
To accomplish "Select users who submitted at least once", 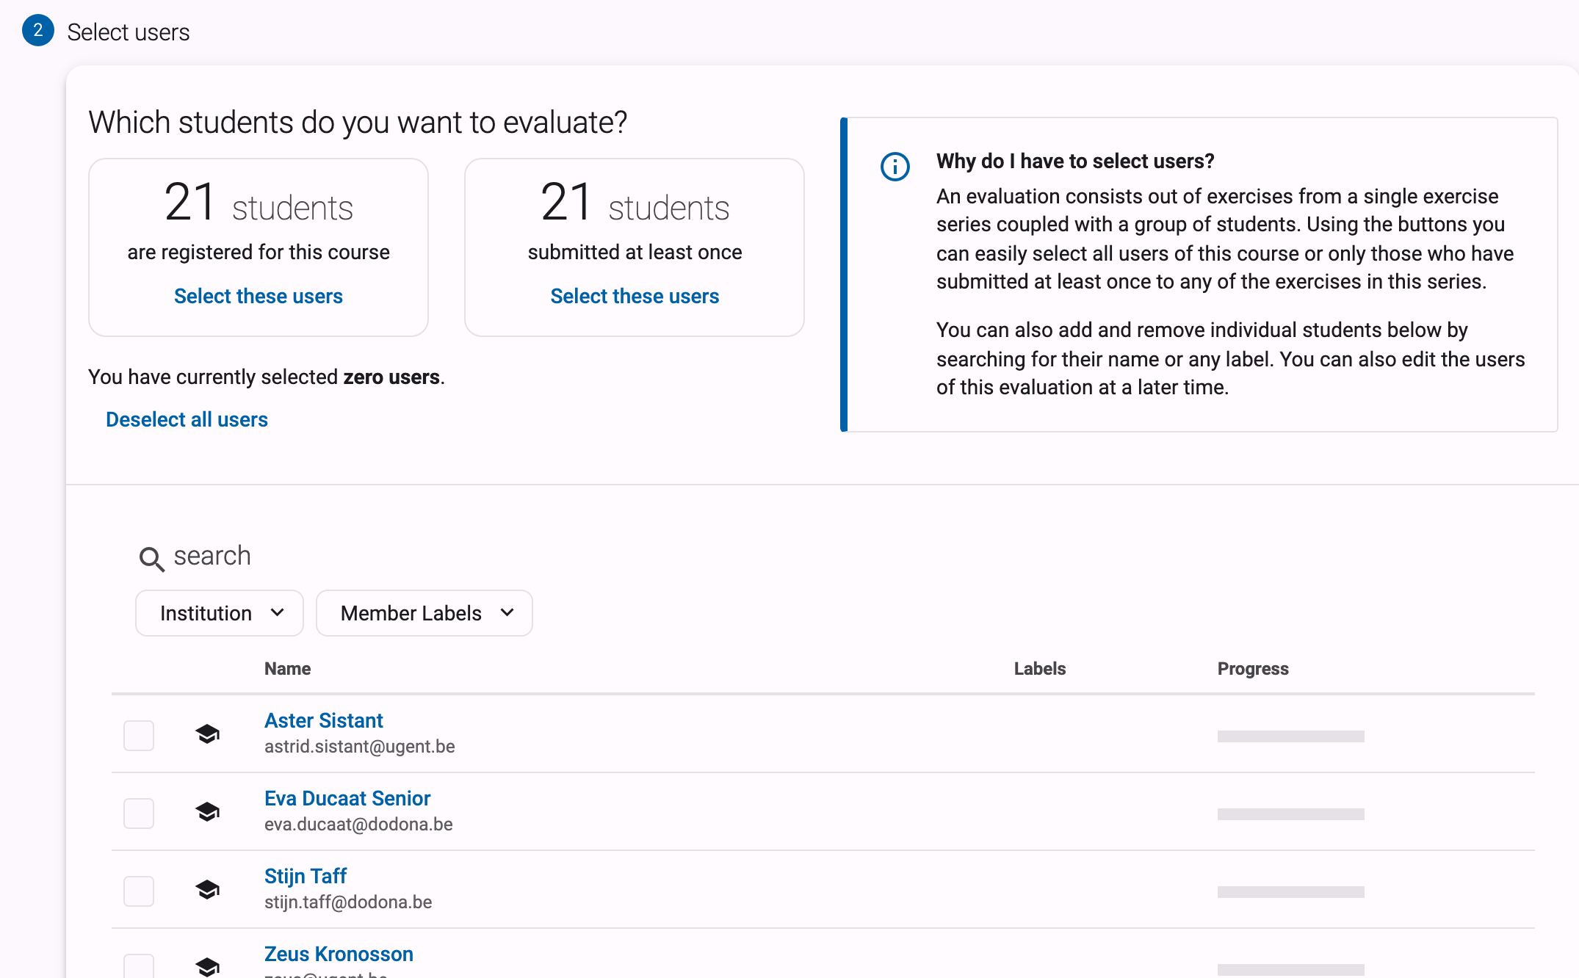I will 635,296.
